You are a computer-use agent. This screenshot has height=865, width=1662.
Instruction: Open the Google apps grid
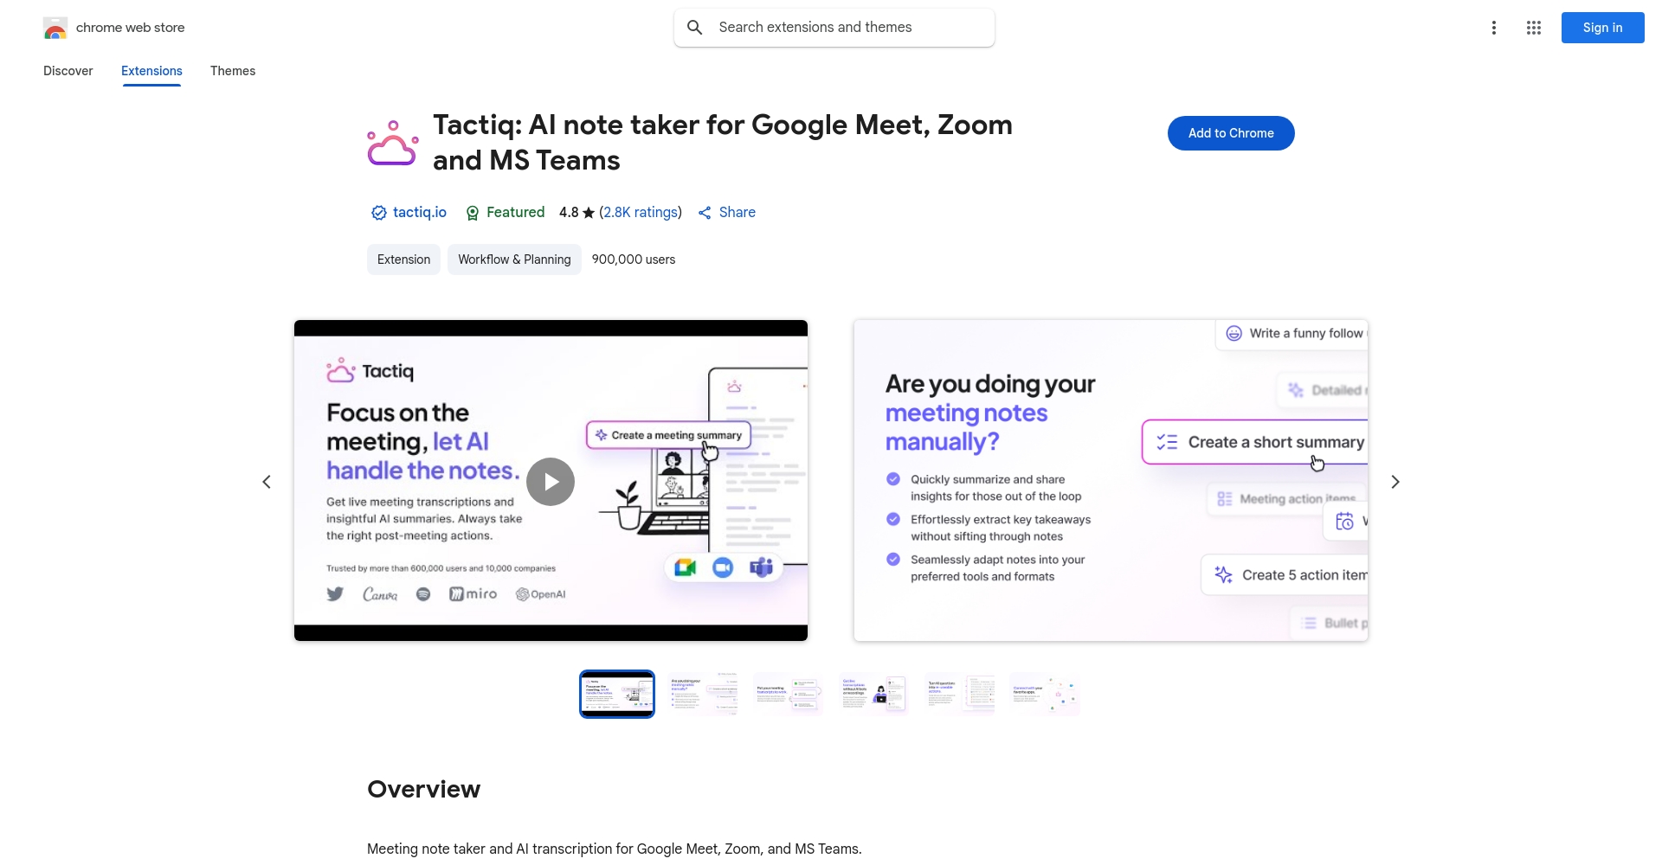point(1534,28)
